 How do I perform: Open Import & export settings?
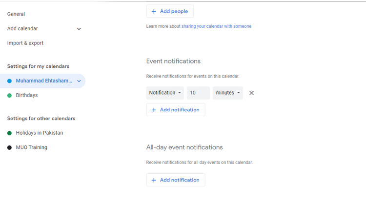pos(25,43)
